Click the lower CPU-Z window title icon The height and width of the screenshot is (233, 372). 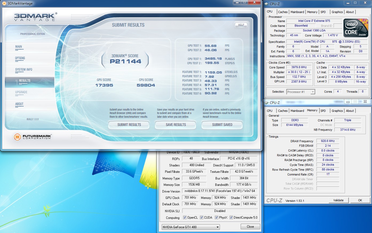[x=266, y=103]
